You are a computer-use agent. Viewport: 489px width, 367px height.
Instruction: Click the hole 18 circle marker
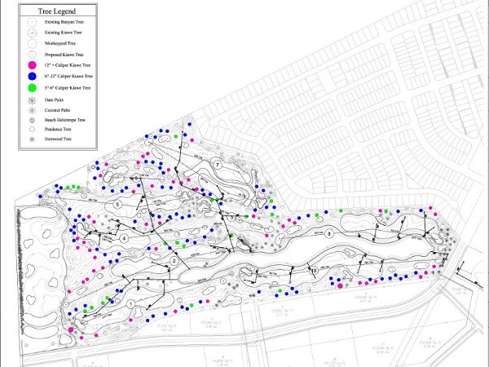(315, 269)
